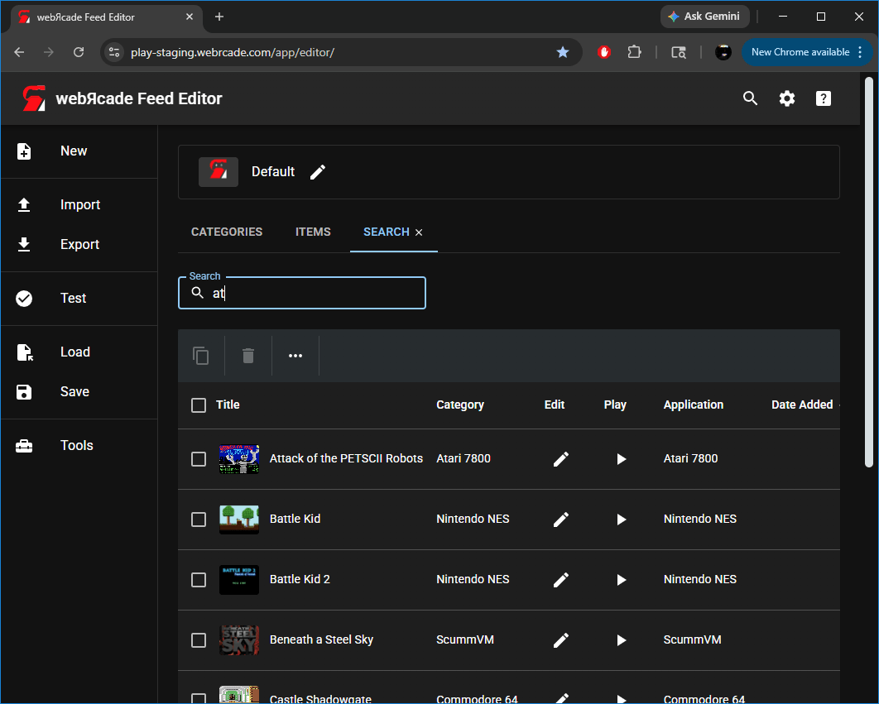Click Save in the sidebar
879x704 pixels.
click(x=74, y=392)
